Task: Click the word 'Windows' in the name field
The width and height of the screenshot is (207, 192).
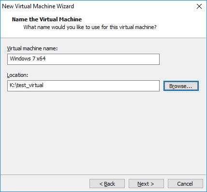Action: (20, 59)
